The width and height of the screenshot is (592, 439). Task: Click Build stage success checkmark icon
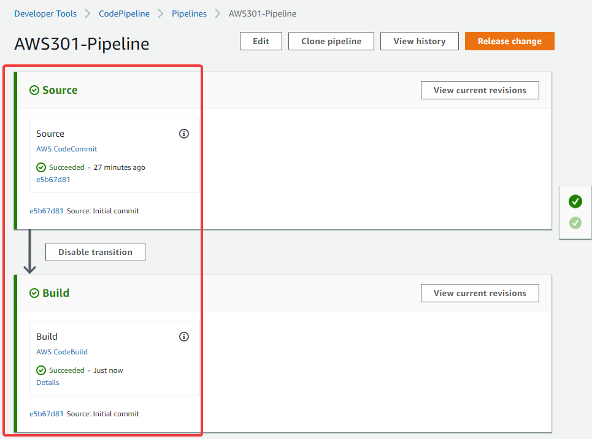click(34, 293)
